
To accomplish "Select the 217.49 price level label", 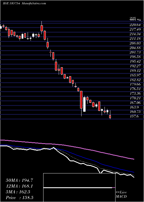I will 135,29.
